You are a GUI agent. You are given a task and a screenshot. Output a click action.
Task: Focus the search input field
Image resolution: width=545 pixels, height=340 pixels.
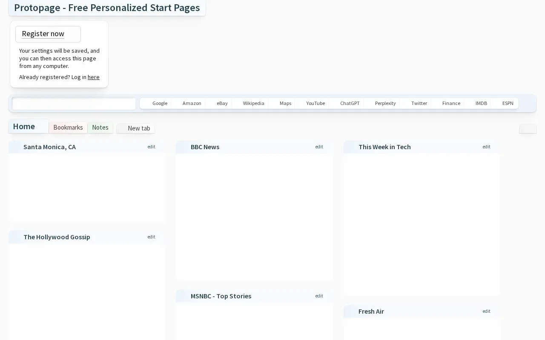(x=74, y=103)
